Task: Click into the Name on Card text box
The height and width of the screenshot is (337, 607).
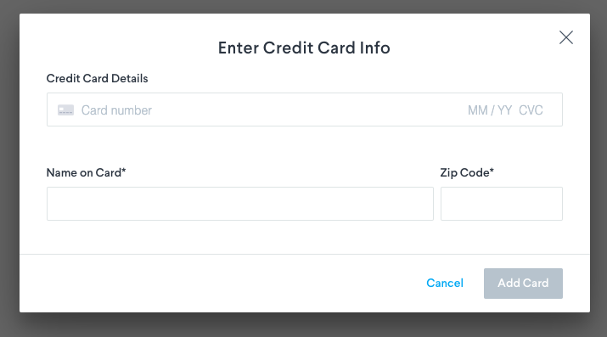Action: pyautogui.click(x=240, y=204)
